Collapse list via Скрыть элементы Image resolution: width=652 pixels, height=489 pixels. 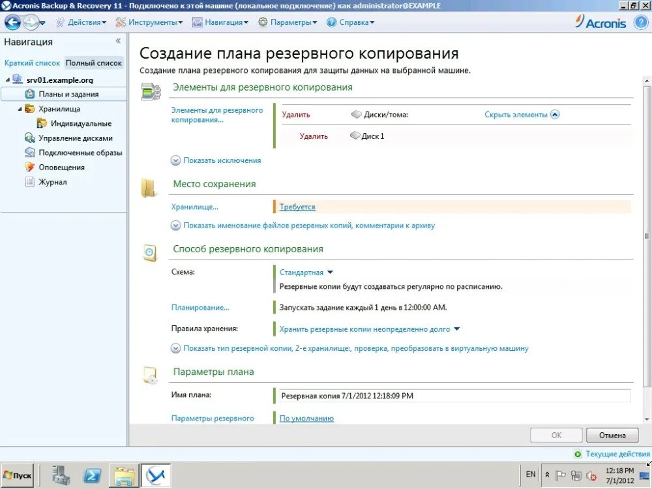(x=522, y=114)
